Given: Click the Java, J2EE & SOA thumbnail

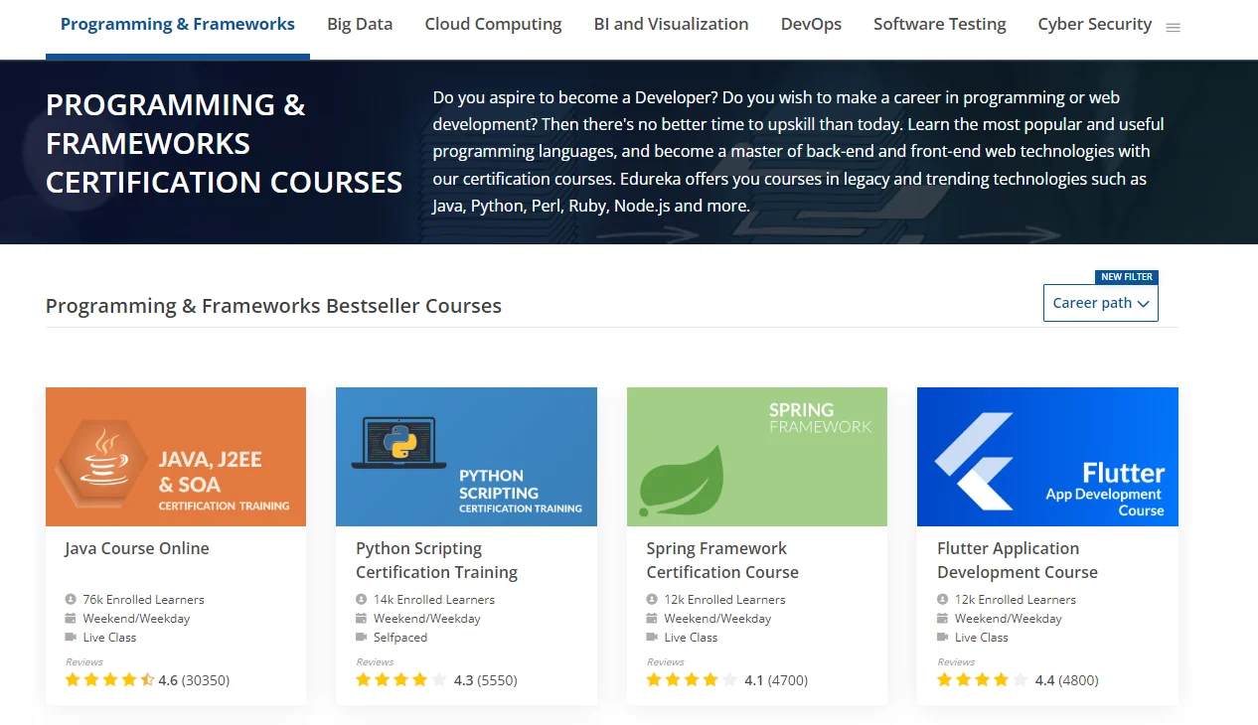Looking at the screenshot, I should coord(176,457).
